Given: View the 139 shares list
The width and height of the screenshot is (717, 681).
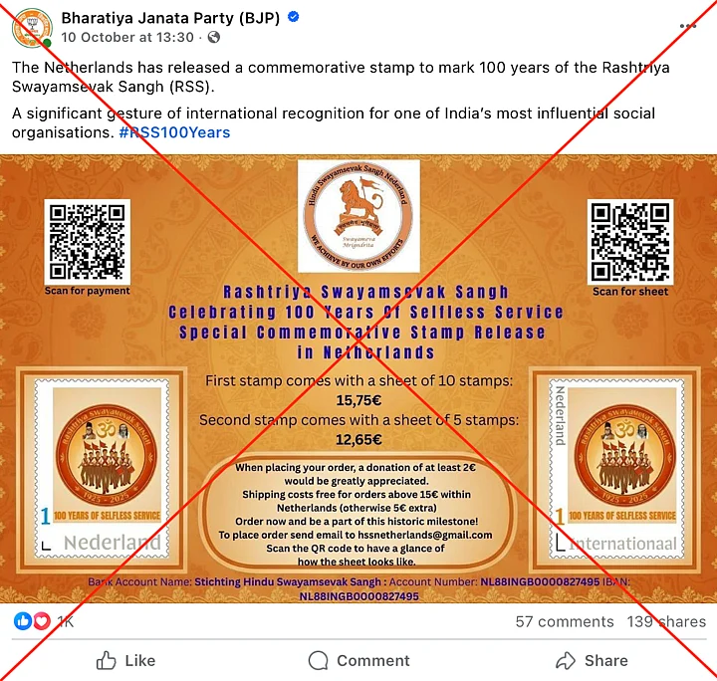Looking at the screenshot, I should point(666,621).
